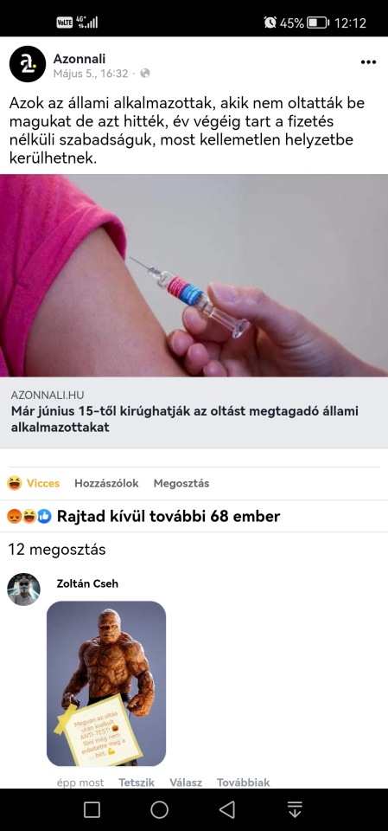
Task: Open the Thing meme image in comment
Action: [106, 684]
